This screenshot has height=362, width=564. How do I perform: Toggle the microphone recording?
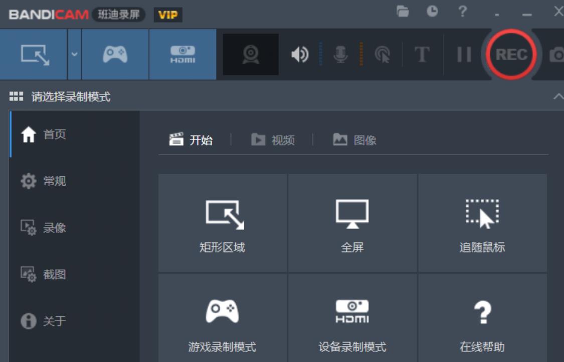click(341, 54)
